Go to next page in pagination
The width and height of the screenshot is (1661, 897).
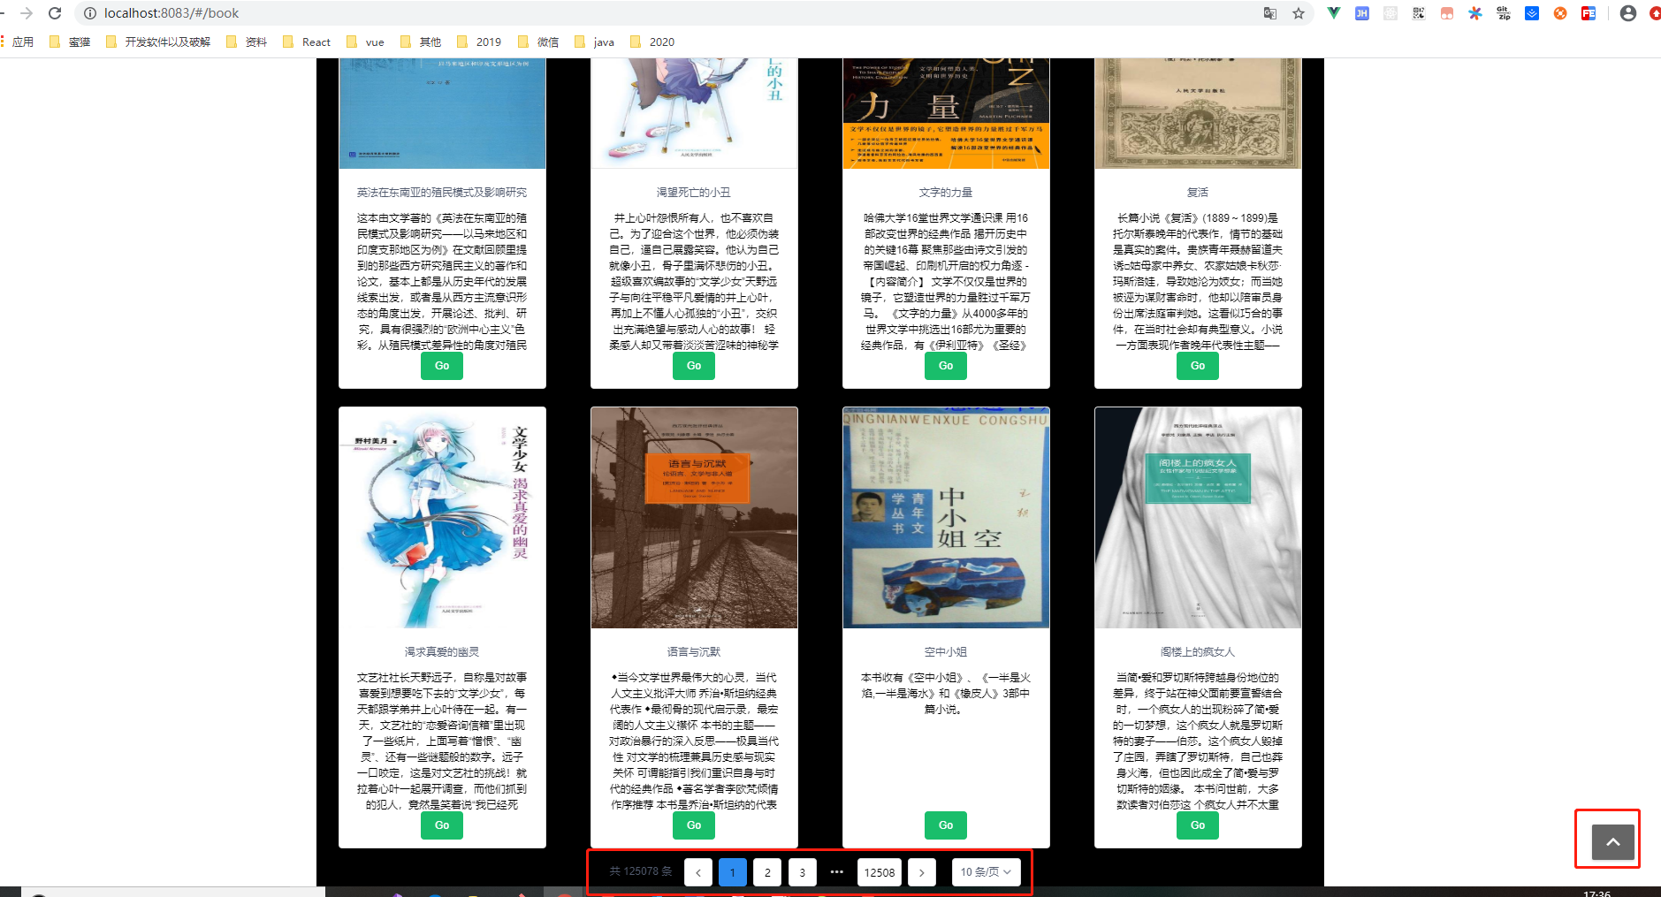point(922,872)
